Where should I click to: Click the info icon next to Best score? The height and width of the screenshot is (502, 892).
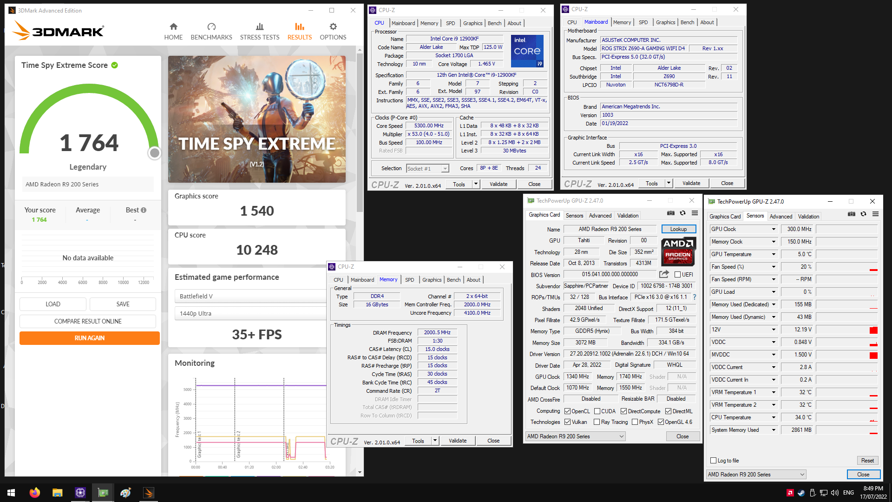[144, 210]
